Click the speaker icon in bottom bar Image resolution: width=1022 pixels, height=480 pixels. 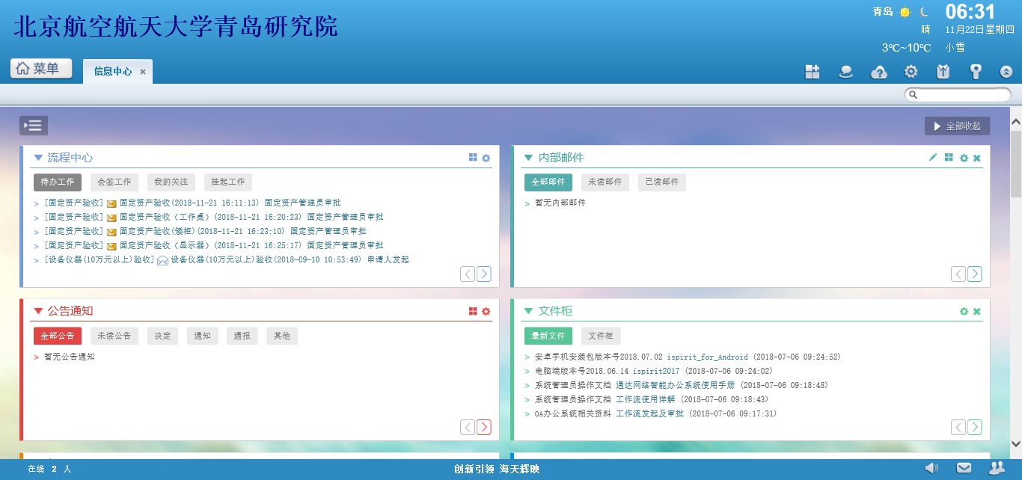tap(931, 468)
